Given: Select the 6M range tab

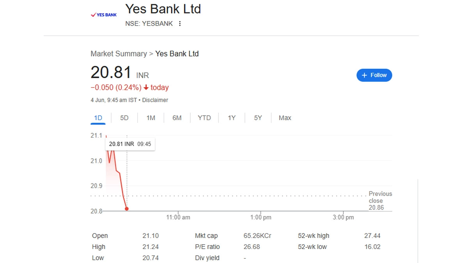Looking at the screenshot, I should (x=177, y=118).
